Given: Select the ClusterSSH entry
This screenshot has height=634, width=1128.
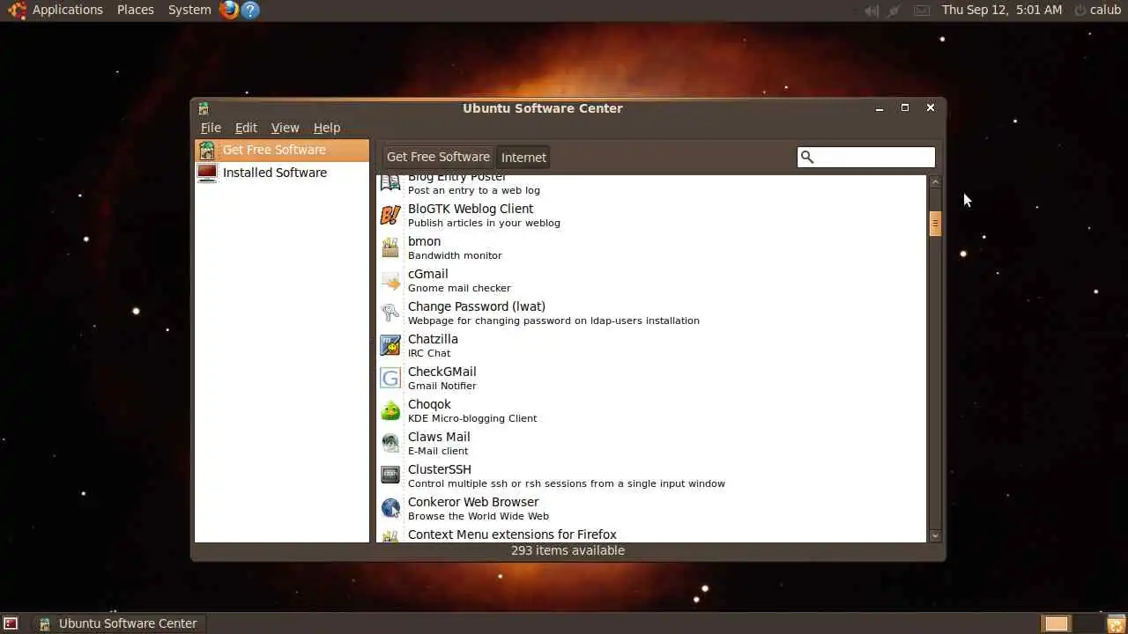Looking at the screenshot, I should [651, 475].
